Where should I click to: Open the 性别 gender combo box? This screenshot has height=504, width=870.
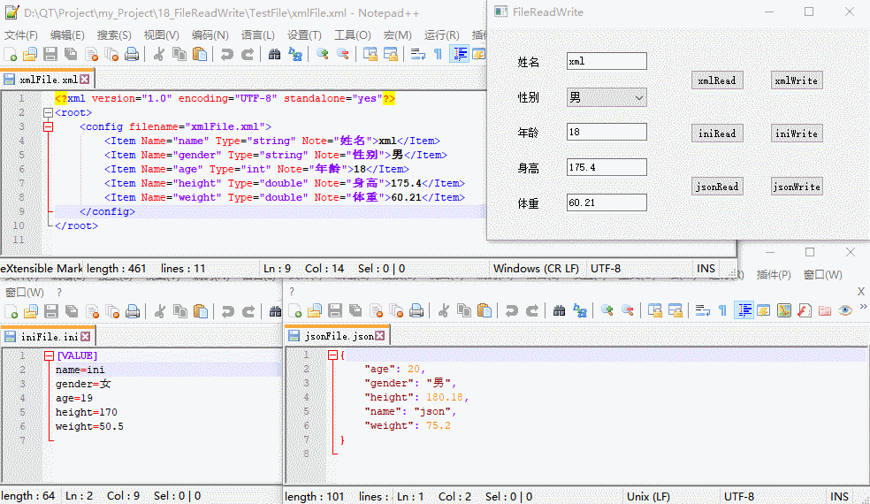tap(607, 97)
